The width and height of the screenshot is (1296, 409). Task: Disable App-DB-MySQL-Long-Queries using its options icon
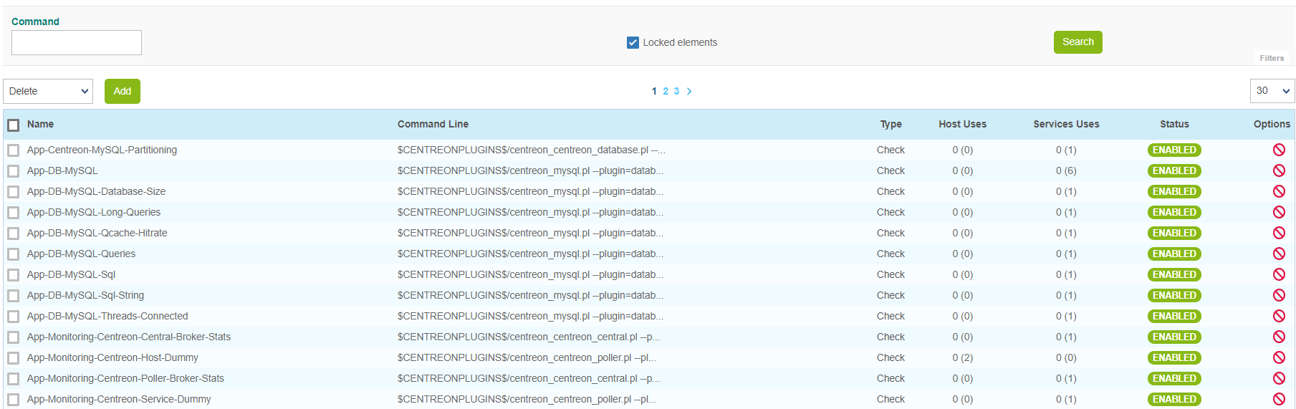coord(1278,212)
